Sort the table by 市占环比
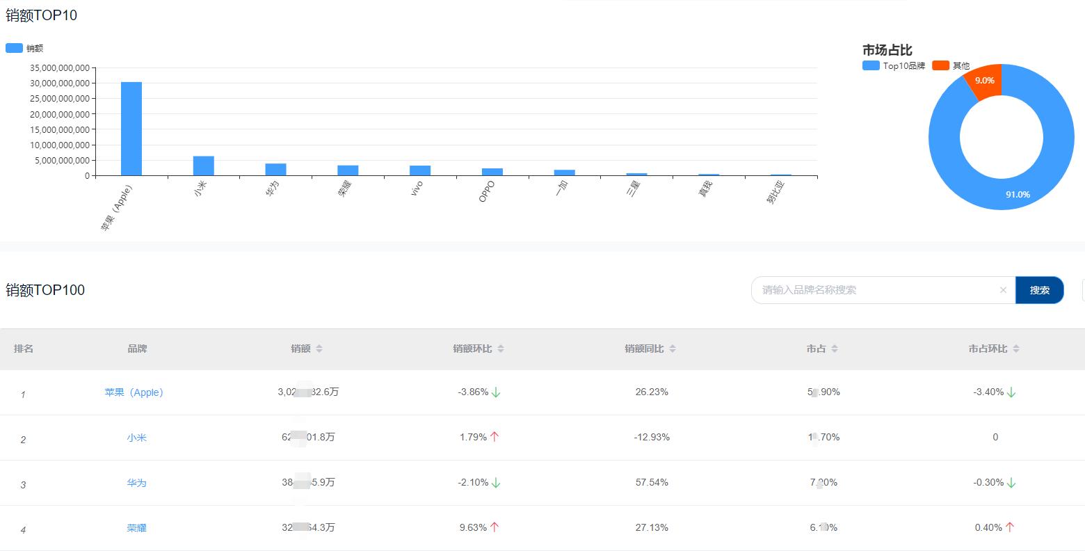This screenshot has height=551, width=1085. coord(1015,349)
